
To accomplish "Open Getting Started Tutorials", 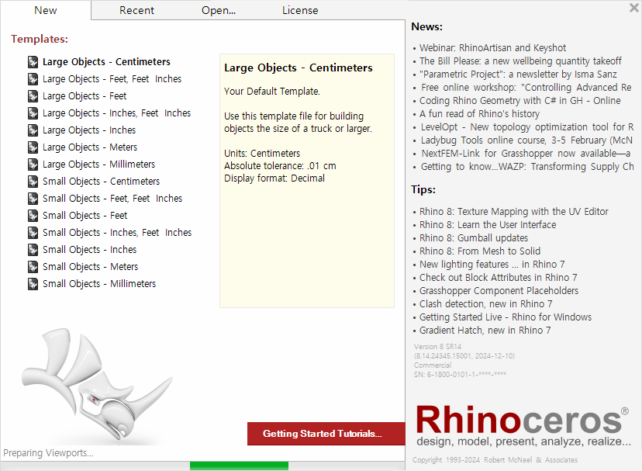I will (326, 434).
